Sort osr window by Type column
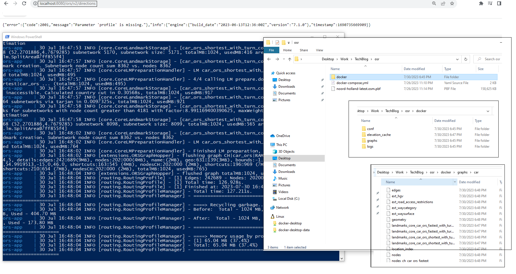 pos(448,69)
